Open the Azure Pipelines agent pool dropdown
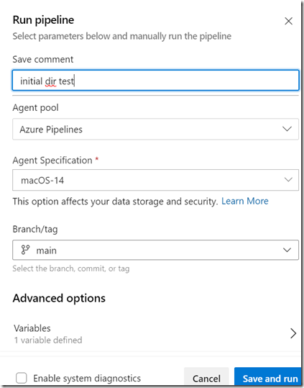 coord(155,129)
